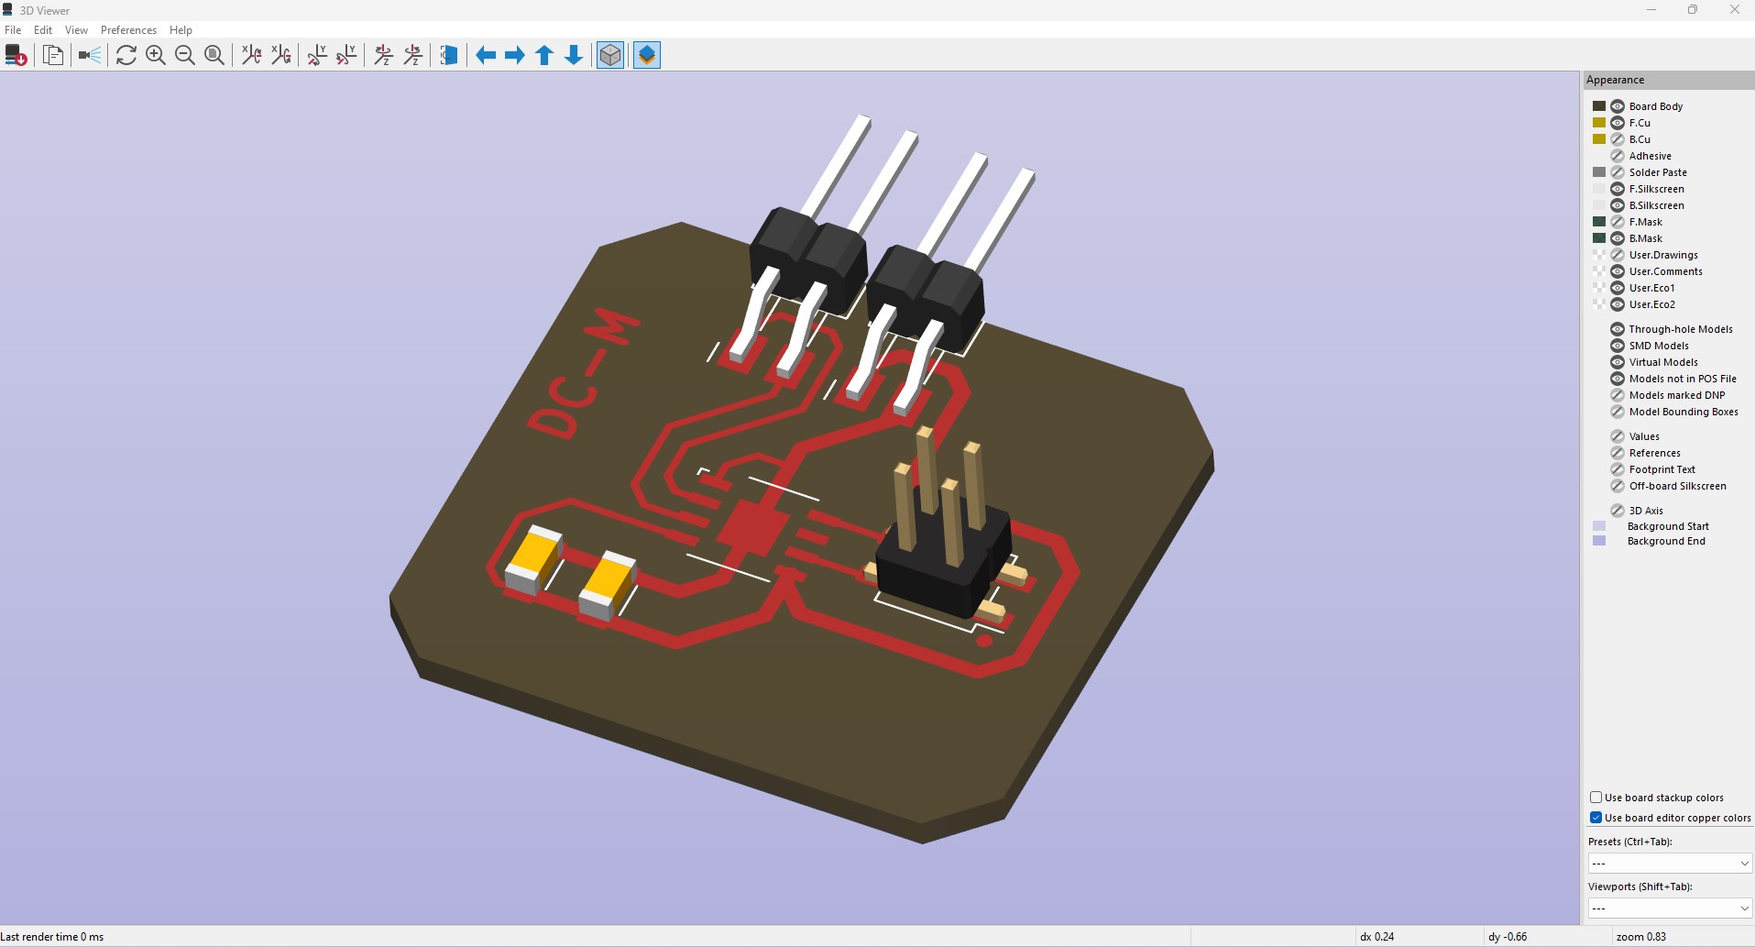Hide Through-hole Models
Screen dimensions: 1755x947
click(1618, 329)
